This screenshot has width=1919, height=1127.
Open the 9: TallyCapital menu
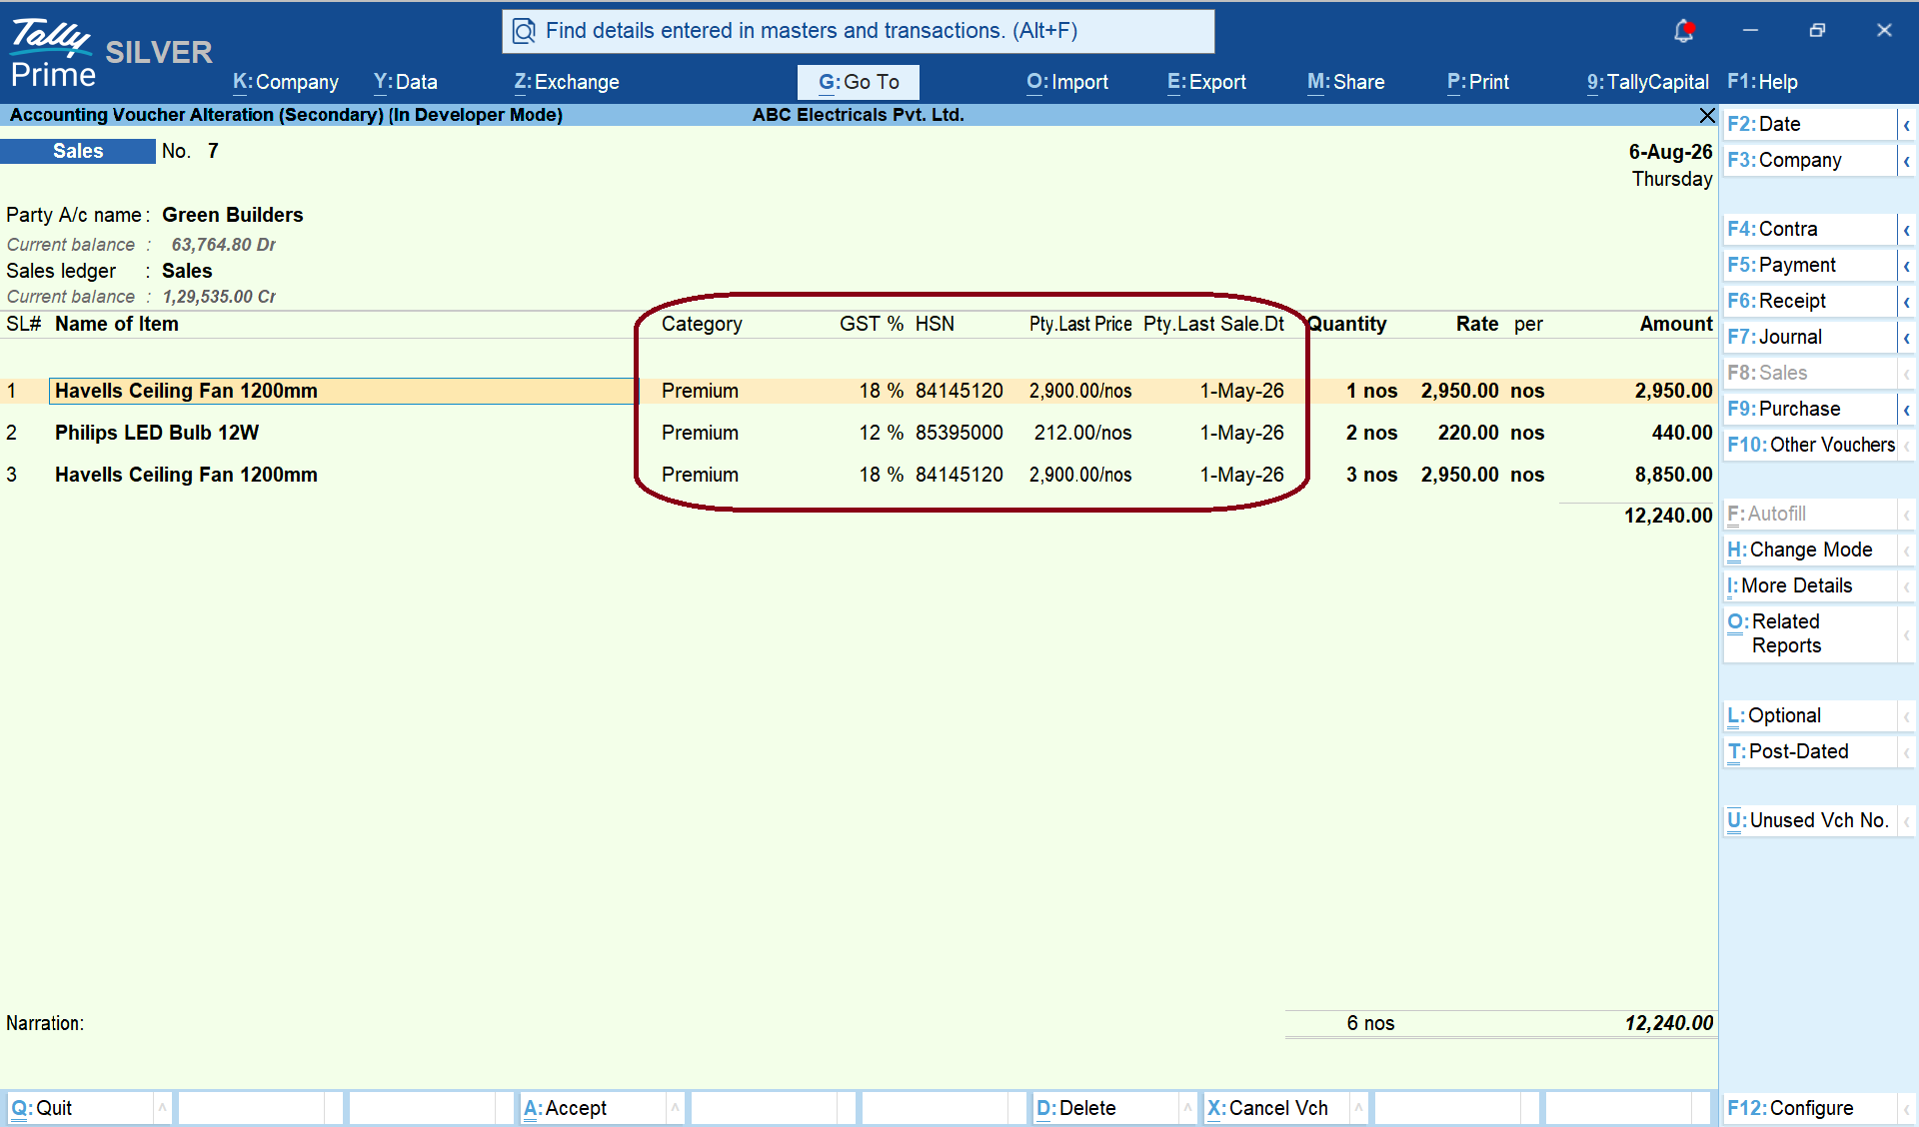1648,82
